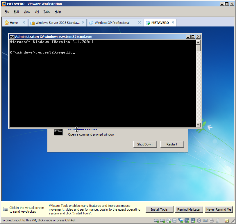Close the Home tab
The width and height of the screenshot is (236, 224).
point(24,22)
